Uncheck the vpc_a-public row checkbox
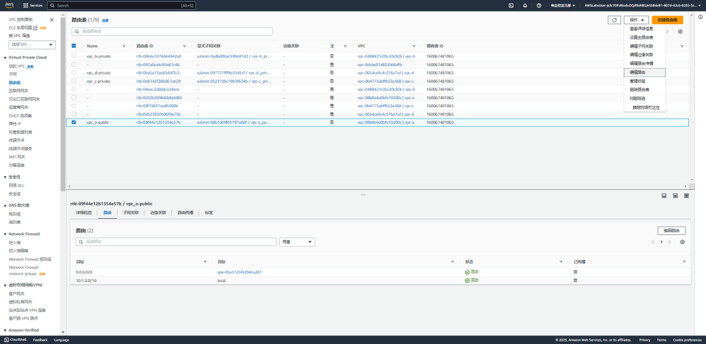This screenshot has width=706, height=344. 74,122
